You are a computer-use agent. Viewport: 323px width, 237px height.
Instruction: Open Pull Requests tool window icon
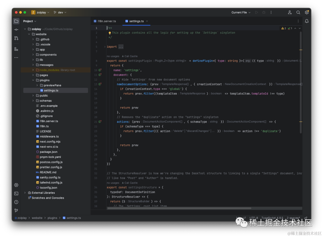(16, 38)
